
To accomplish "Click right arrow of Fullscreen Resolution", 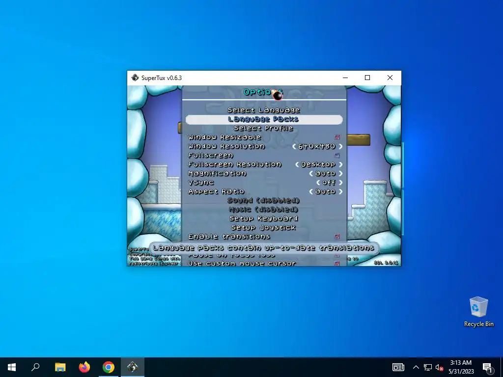I will (340, 164).
